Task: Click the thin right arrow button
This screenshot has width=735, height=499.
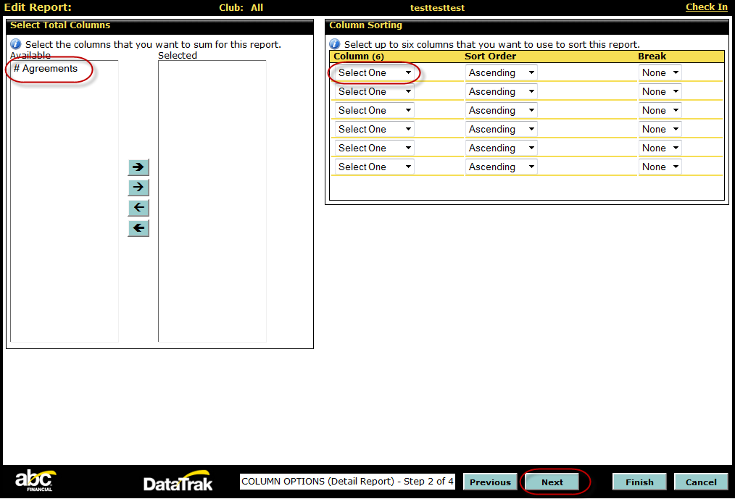Action: point(138,188)
